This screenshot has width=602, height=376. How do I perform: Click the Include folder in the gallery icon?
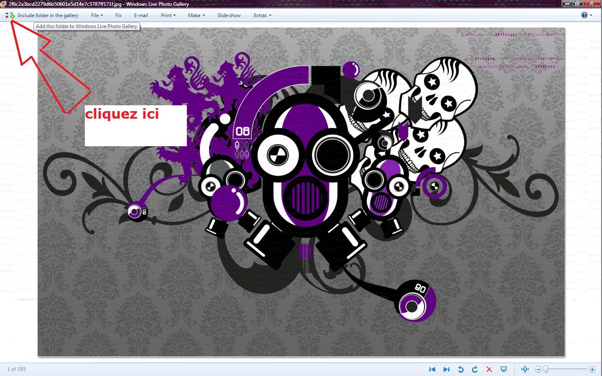click(10, 15)
